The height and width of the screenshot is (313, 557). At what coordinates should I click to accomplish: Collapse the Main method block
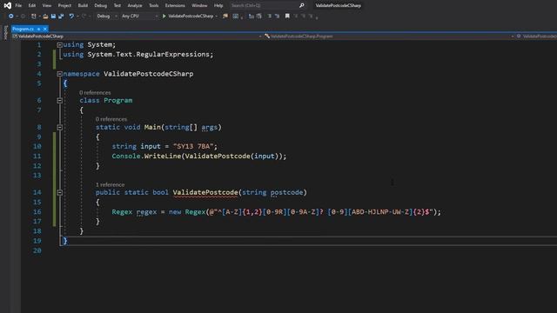click(x=60, y=127)
